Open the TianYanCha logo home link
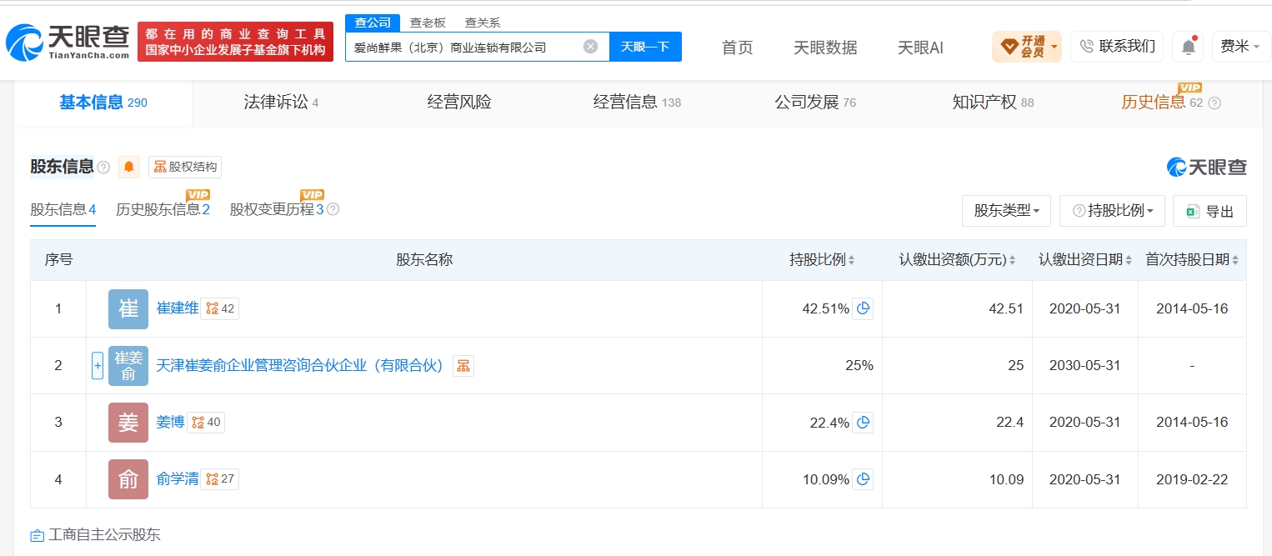This screenshot has height=556, width=1272. click(x=68, y=42)
